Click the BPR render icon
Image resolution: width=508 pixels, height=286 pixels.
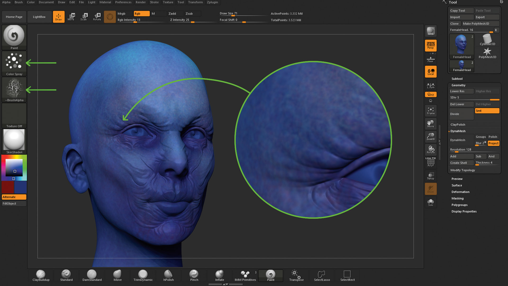pos(430,31)
